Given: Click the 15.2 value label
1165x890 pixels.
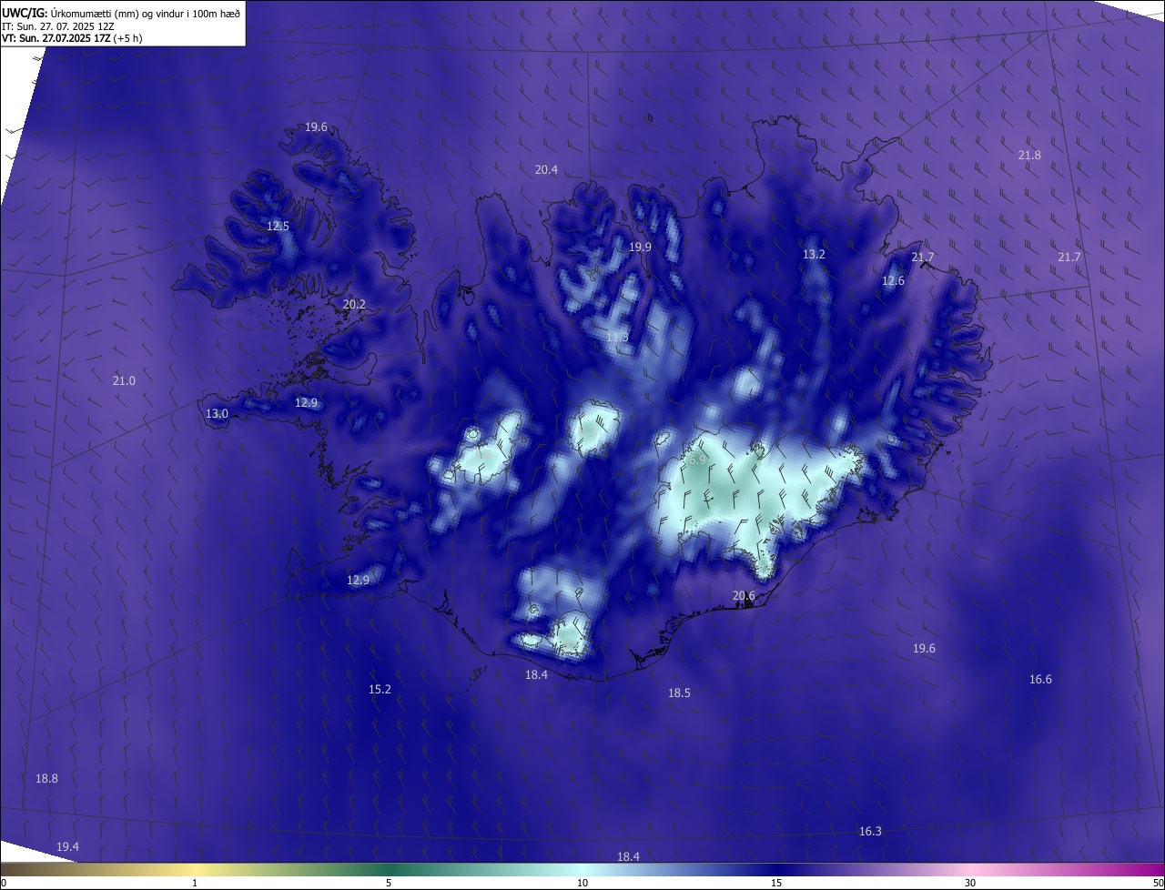Looking at the screenshot, I should [x=380, y=689].
